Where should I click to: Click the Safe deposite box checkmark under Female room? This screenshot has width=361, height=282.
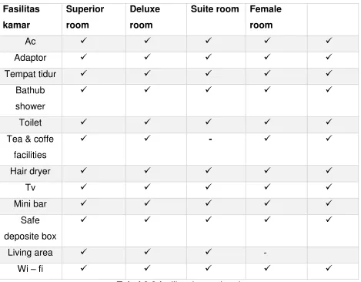tap(267, 220)
